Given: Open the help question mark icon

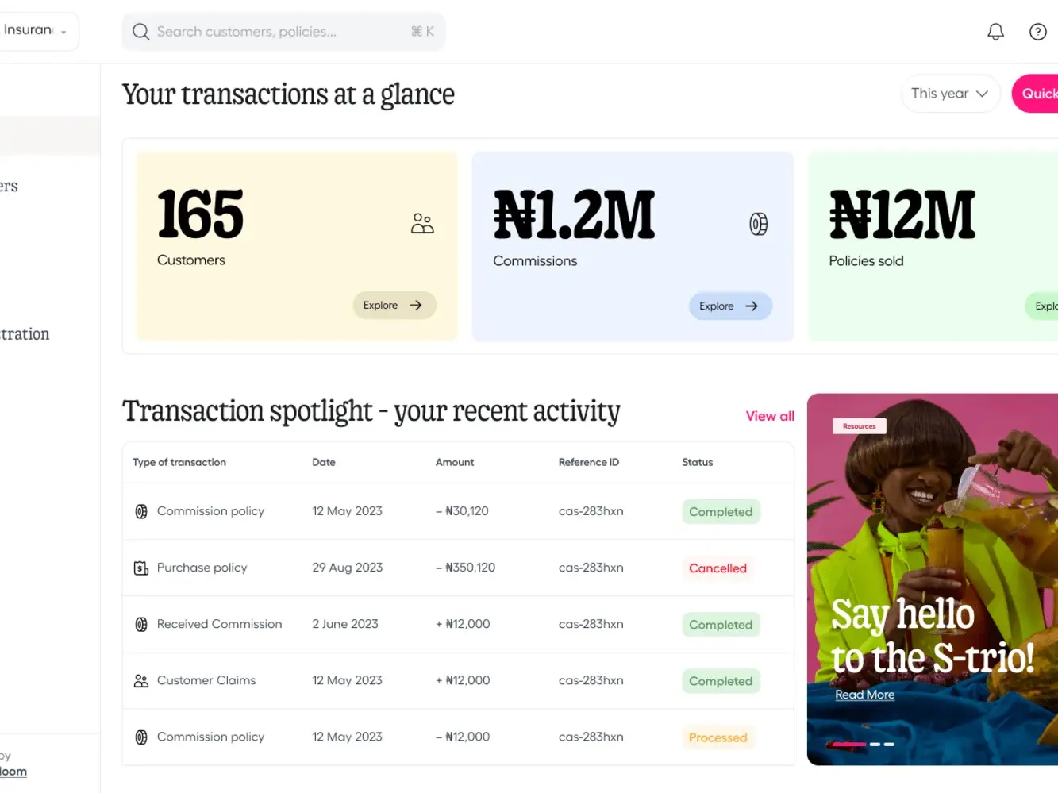Looking at the screenshot, I should coord(1037,32).
